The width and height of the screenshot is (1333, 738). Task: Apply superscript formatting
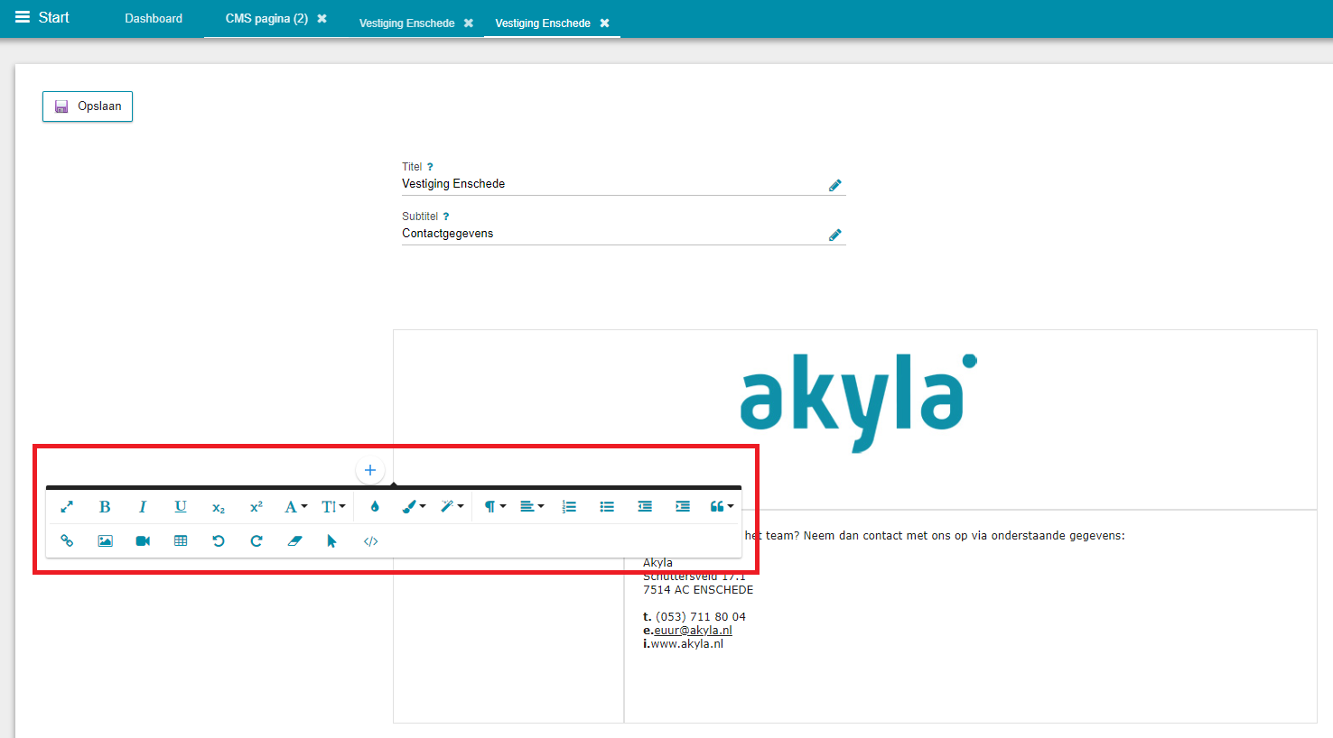pyautogui.click(x=256, y=507)
